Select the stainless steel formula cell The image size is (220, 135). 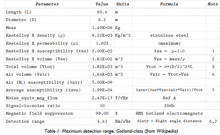click(x=169, y=36)
